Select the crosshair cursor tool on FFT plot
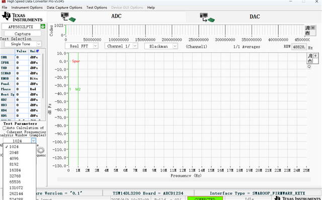The image size is (322, 200). 315,56
